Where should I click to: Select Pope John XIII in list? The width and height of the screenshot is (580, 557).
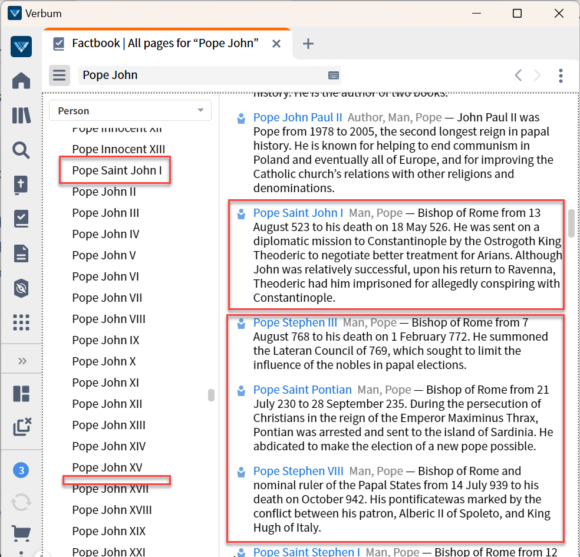pyautogui.click(x=108, y=424)
